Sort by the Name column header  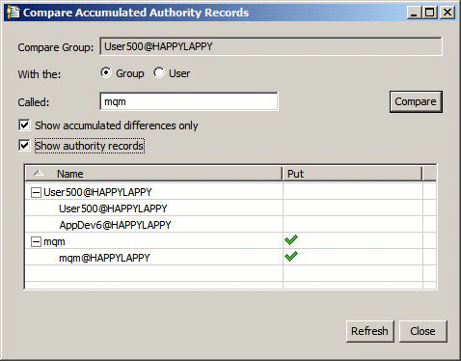(153, 174)
